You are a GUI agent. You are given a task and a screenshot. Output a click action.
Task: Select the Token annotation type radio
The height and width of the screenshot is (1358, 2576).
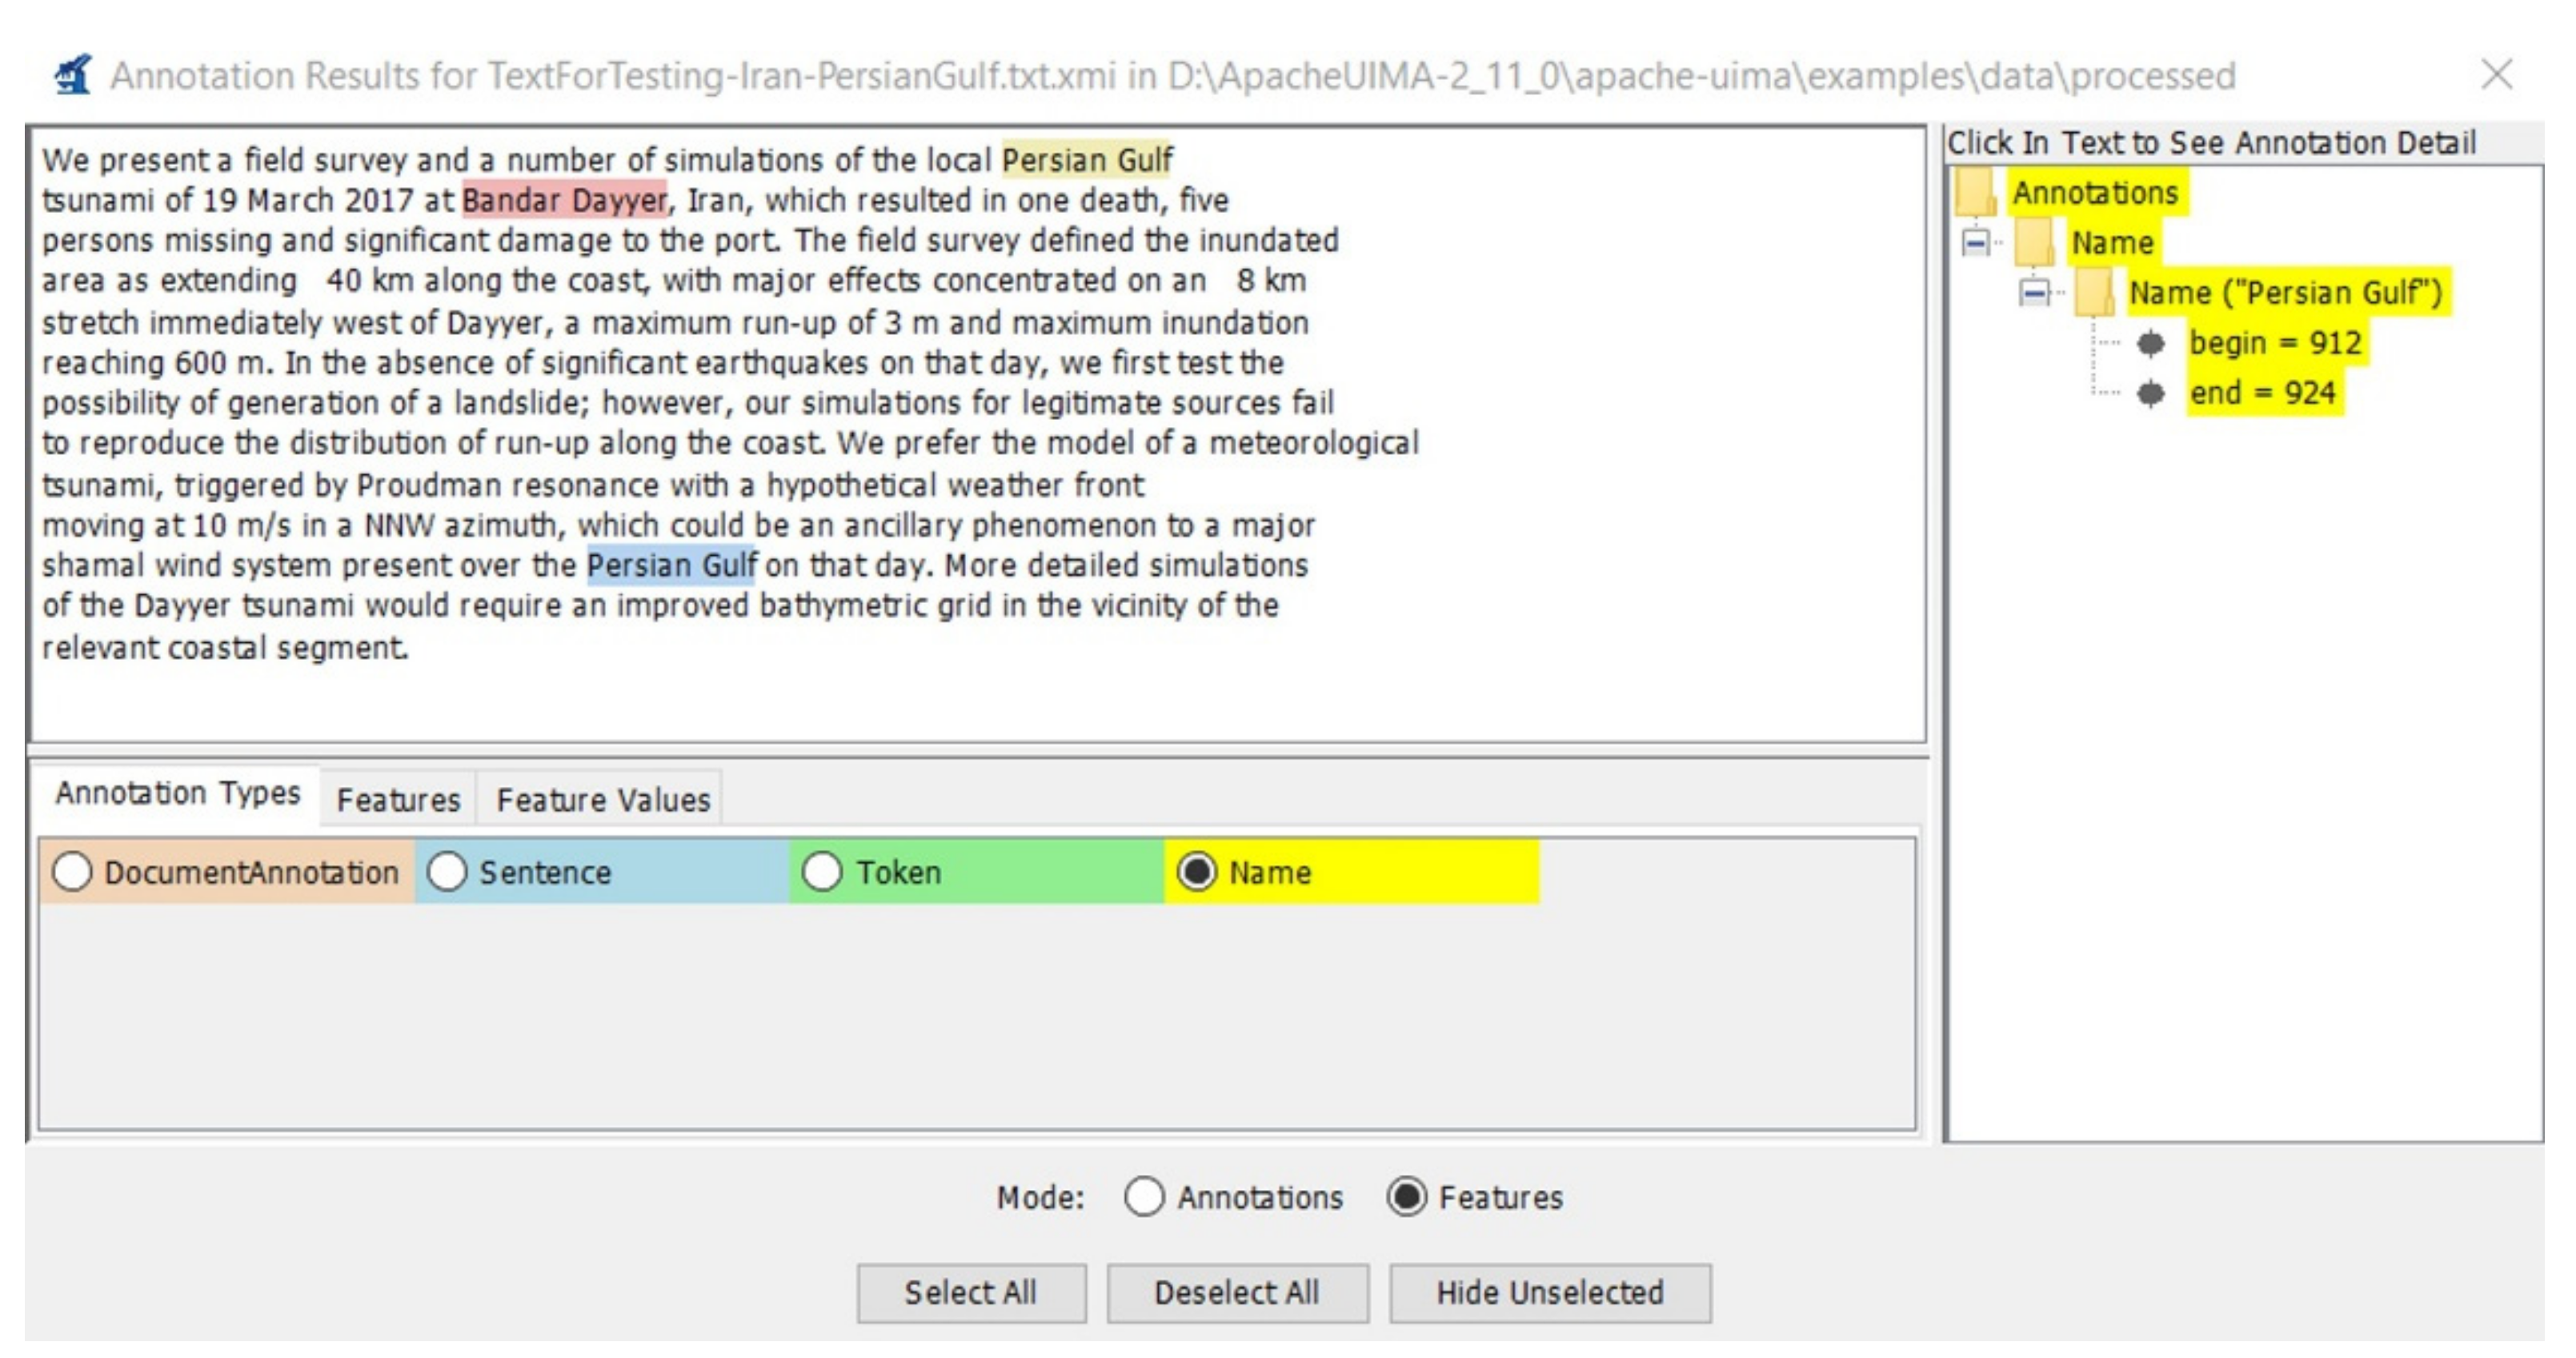(x=822, y=872)
